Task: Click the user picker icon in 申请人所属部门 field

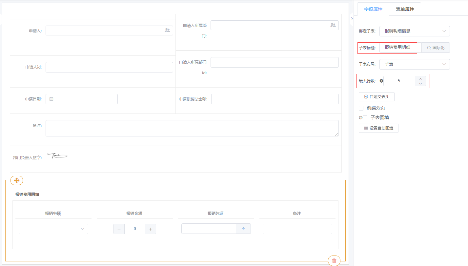Action: 333,25
